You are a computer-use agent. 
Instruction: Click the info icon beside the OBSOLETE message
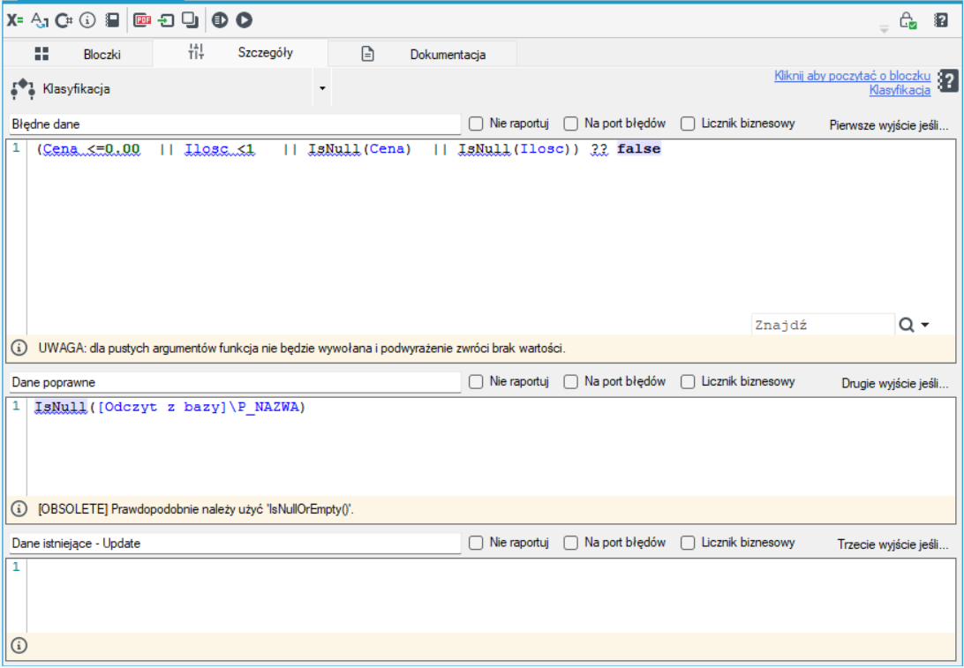pyautogui.click(x=19, y=509)
